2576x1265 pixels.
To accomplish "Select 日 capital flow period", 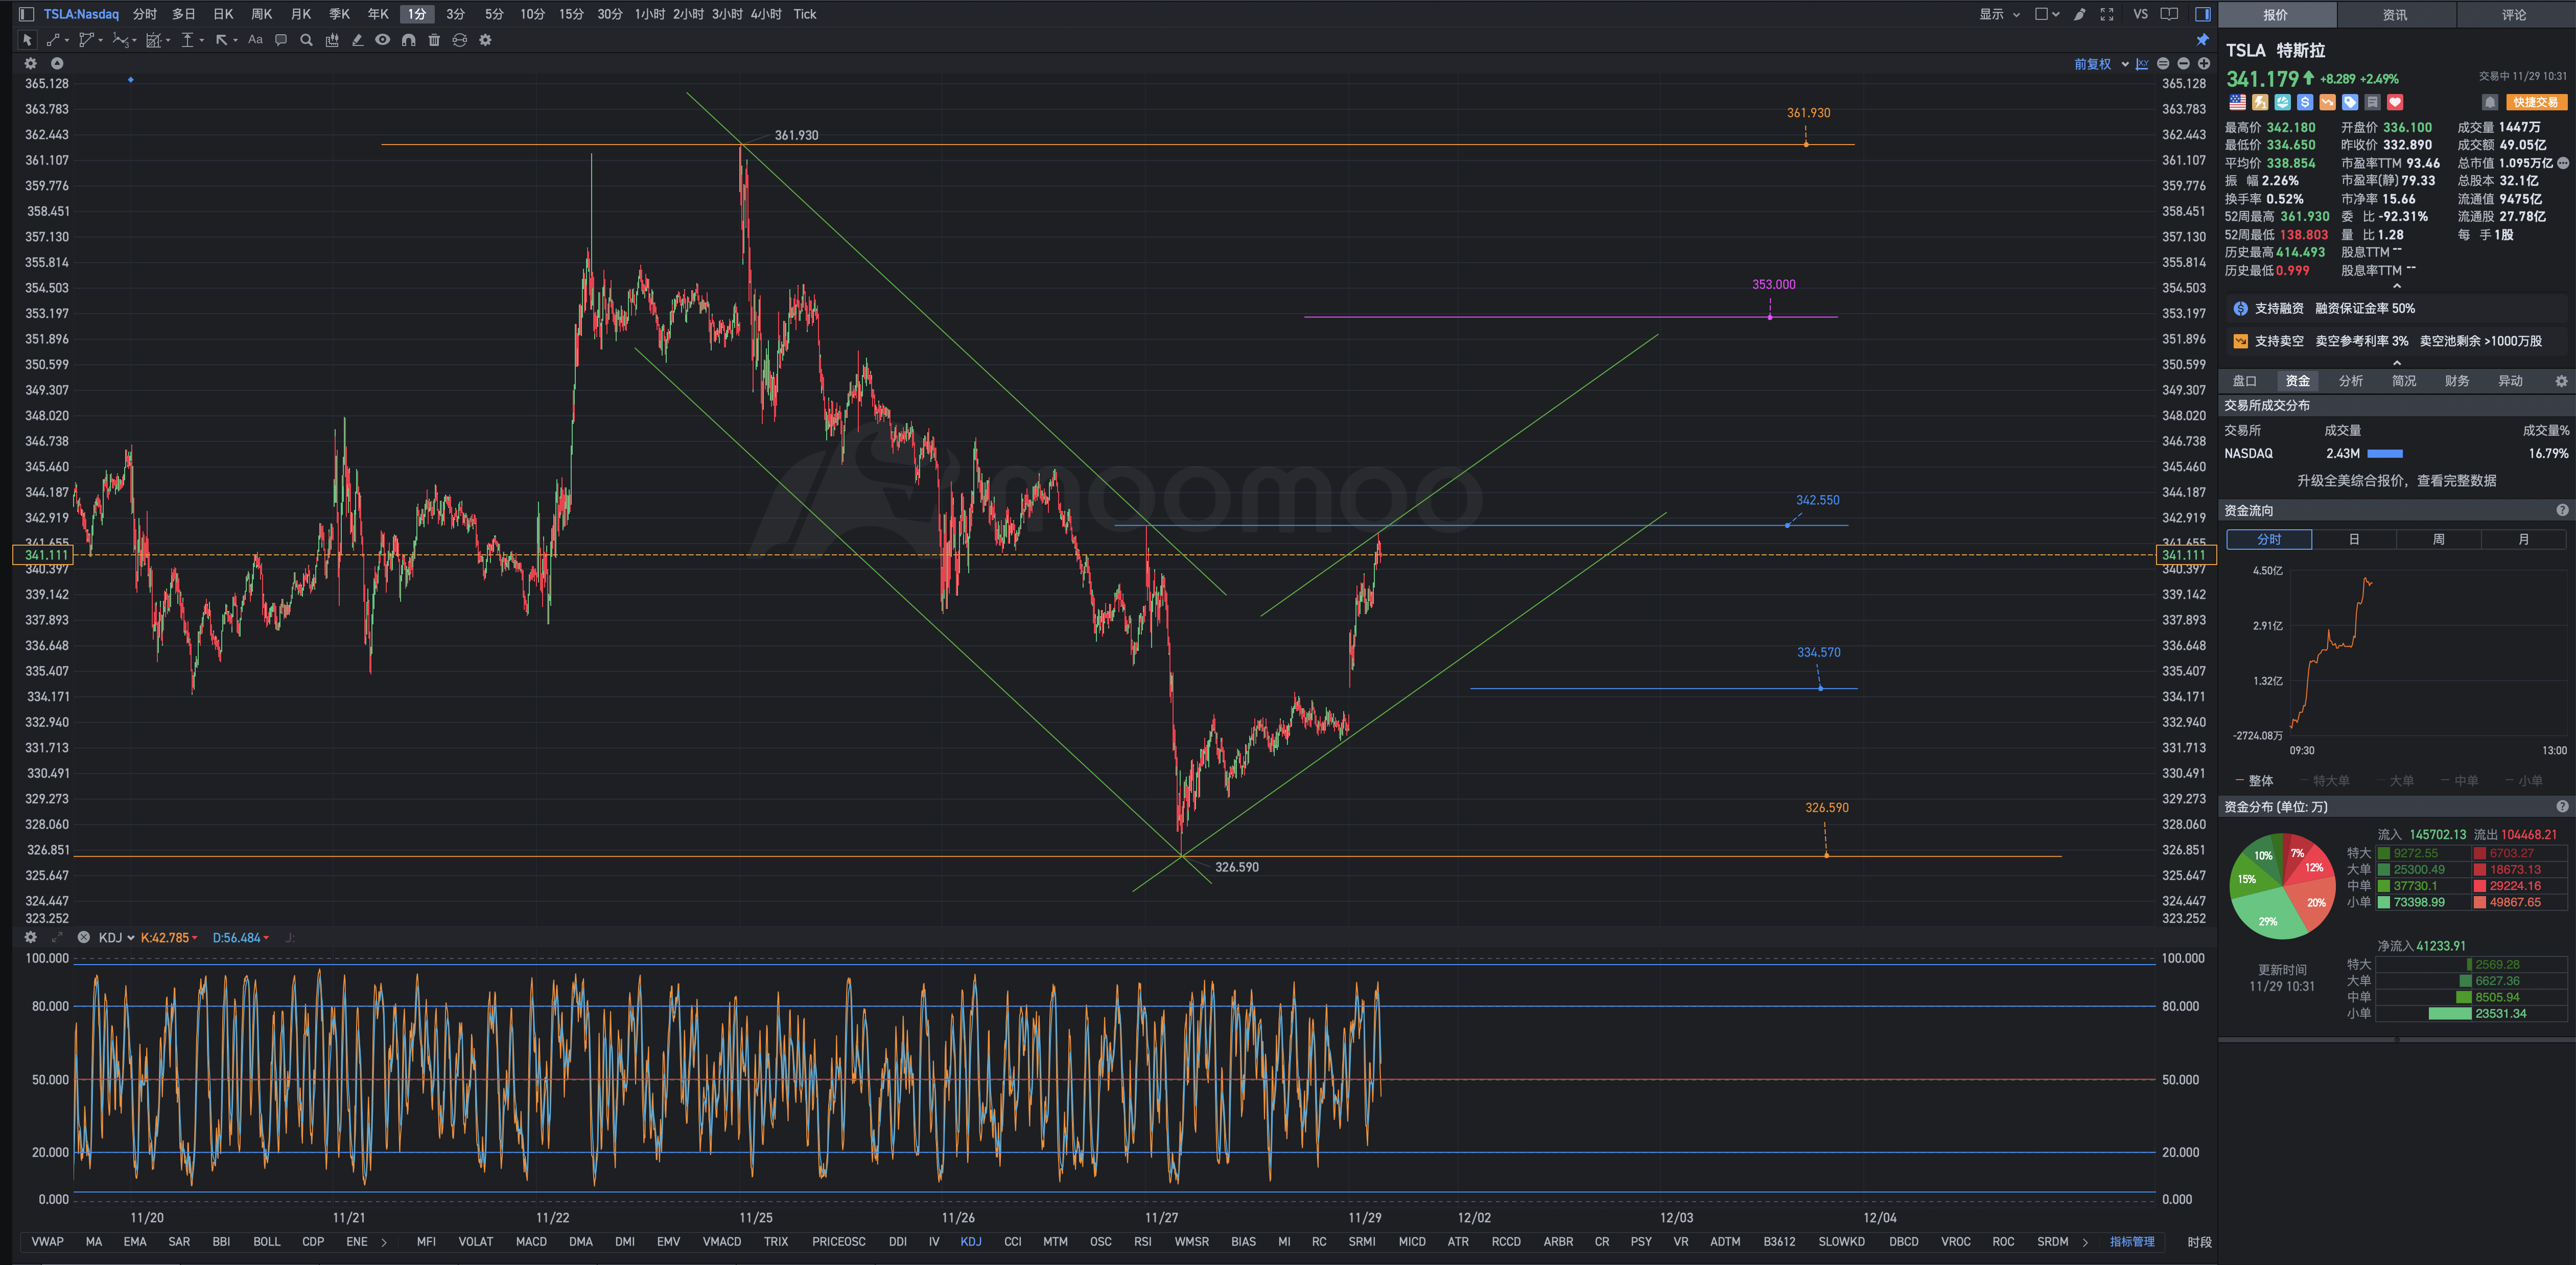I will (2354, 540).
